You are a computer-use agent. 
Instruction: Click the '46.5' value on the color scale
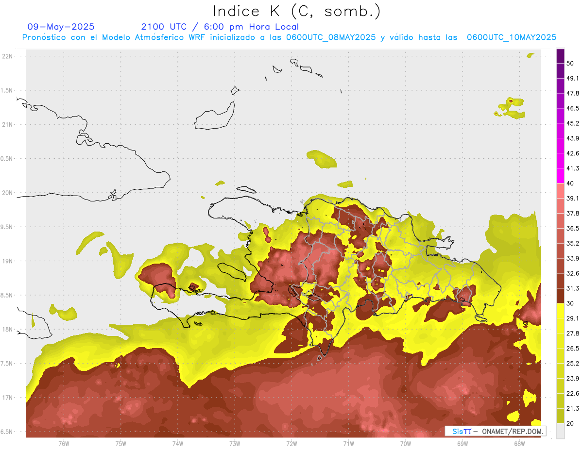[x=573, y=108]
